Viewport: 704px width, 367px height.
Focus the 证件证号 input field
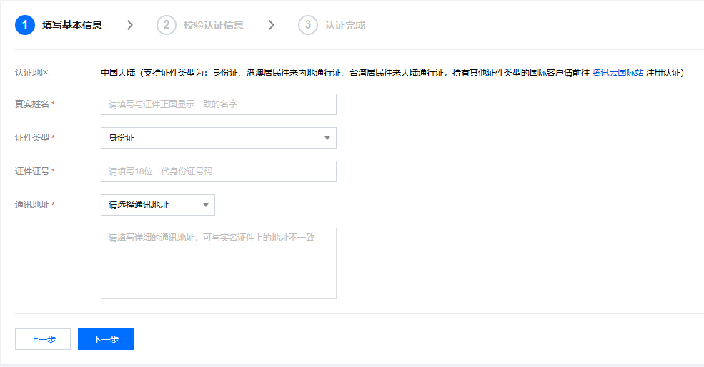[x=219, y=171]
